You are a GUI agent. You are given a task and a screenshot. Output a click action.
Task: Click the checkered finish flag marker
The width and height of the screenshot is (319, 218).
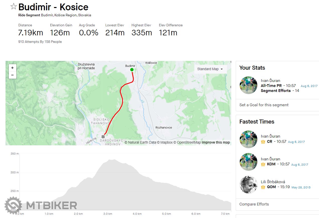click(103, 136)
